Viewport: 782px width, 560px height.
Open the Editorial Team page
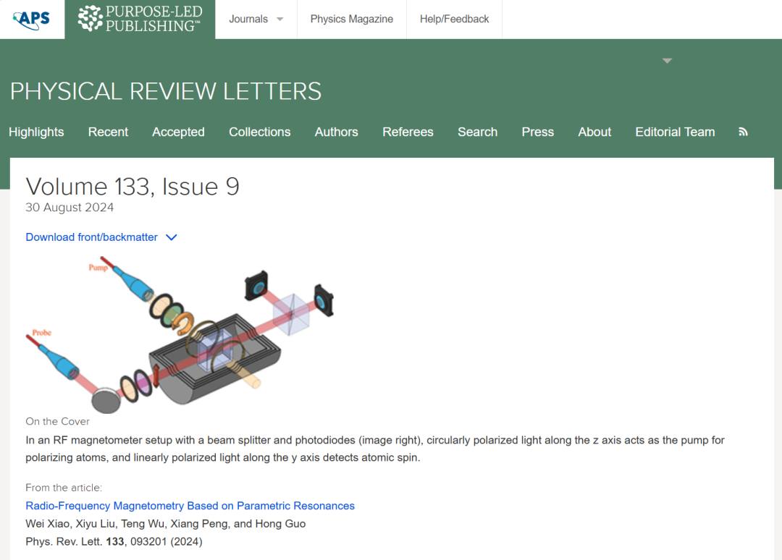click(676, 132)
